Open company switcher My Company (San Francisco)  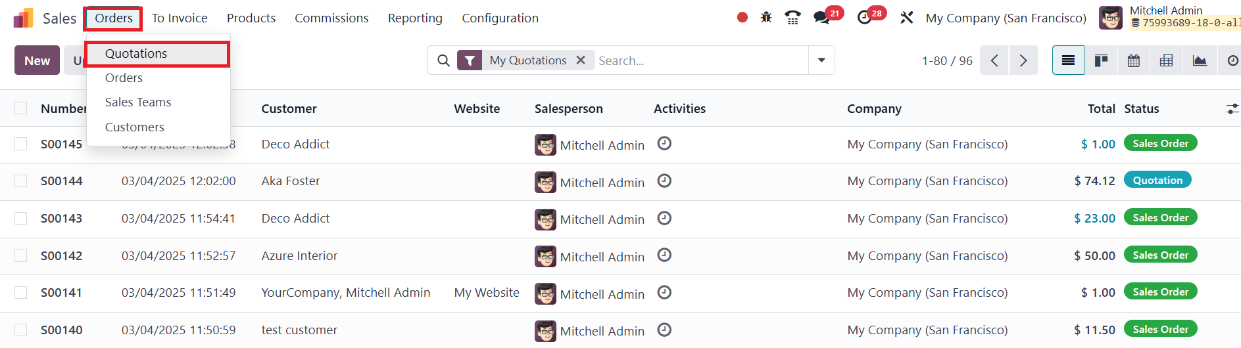tap(1006, 18)
